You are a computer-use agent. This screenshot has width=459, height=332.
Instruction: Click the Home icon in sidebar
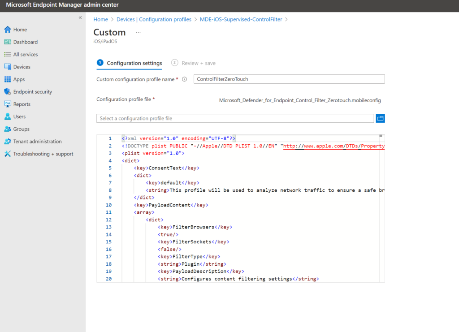click(x=8, y=30)
